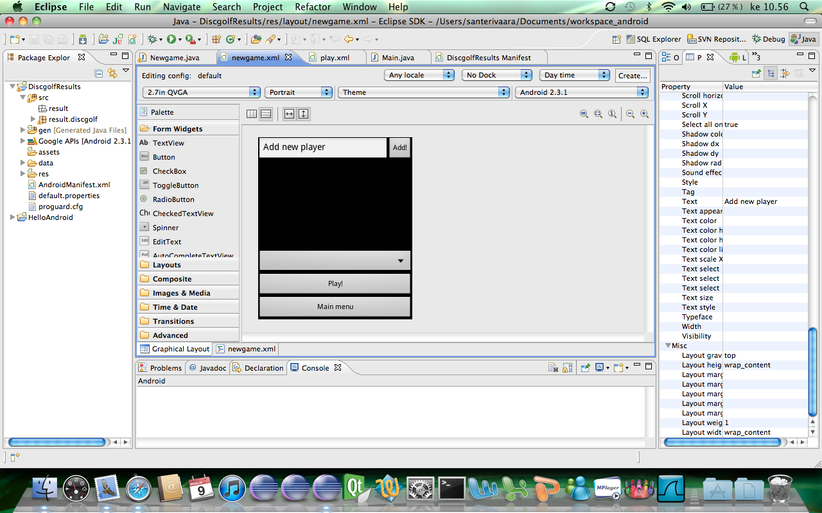This screenshot has height=513, width=822.
Task: Click the New Android project icon
Action: point(103,39)
